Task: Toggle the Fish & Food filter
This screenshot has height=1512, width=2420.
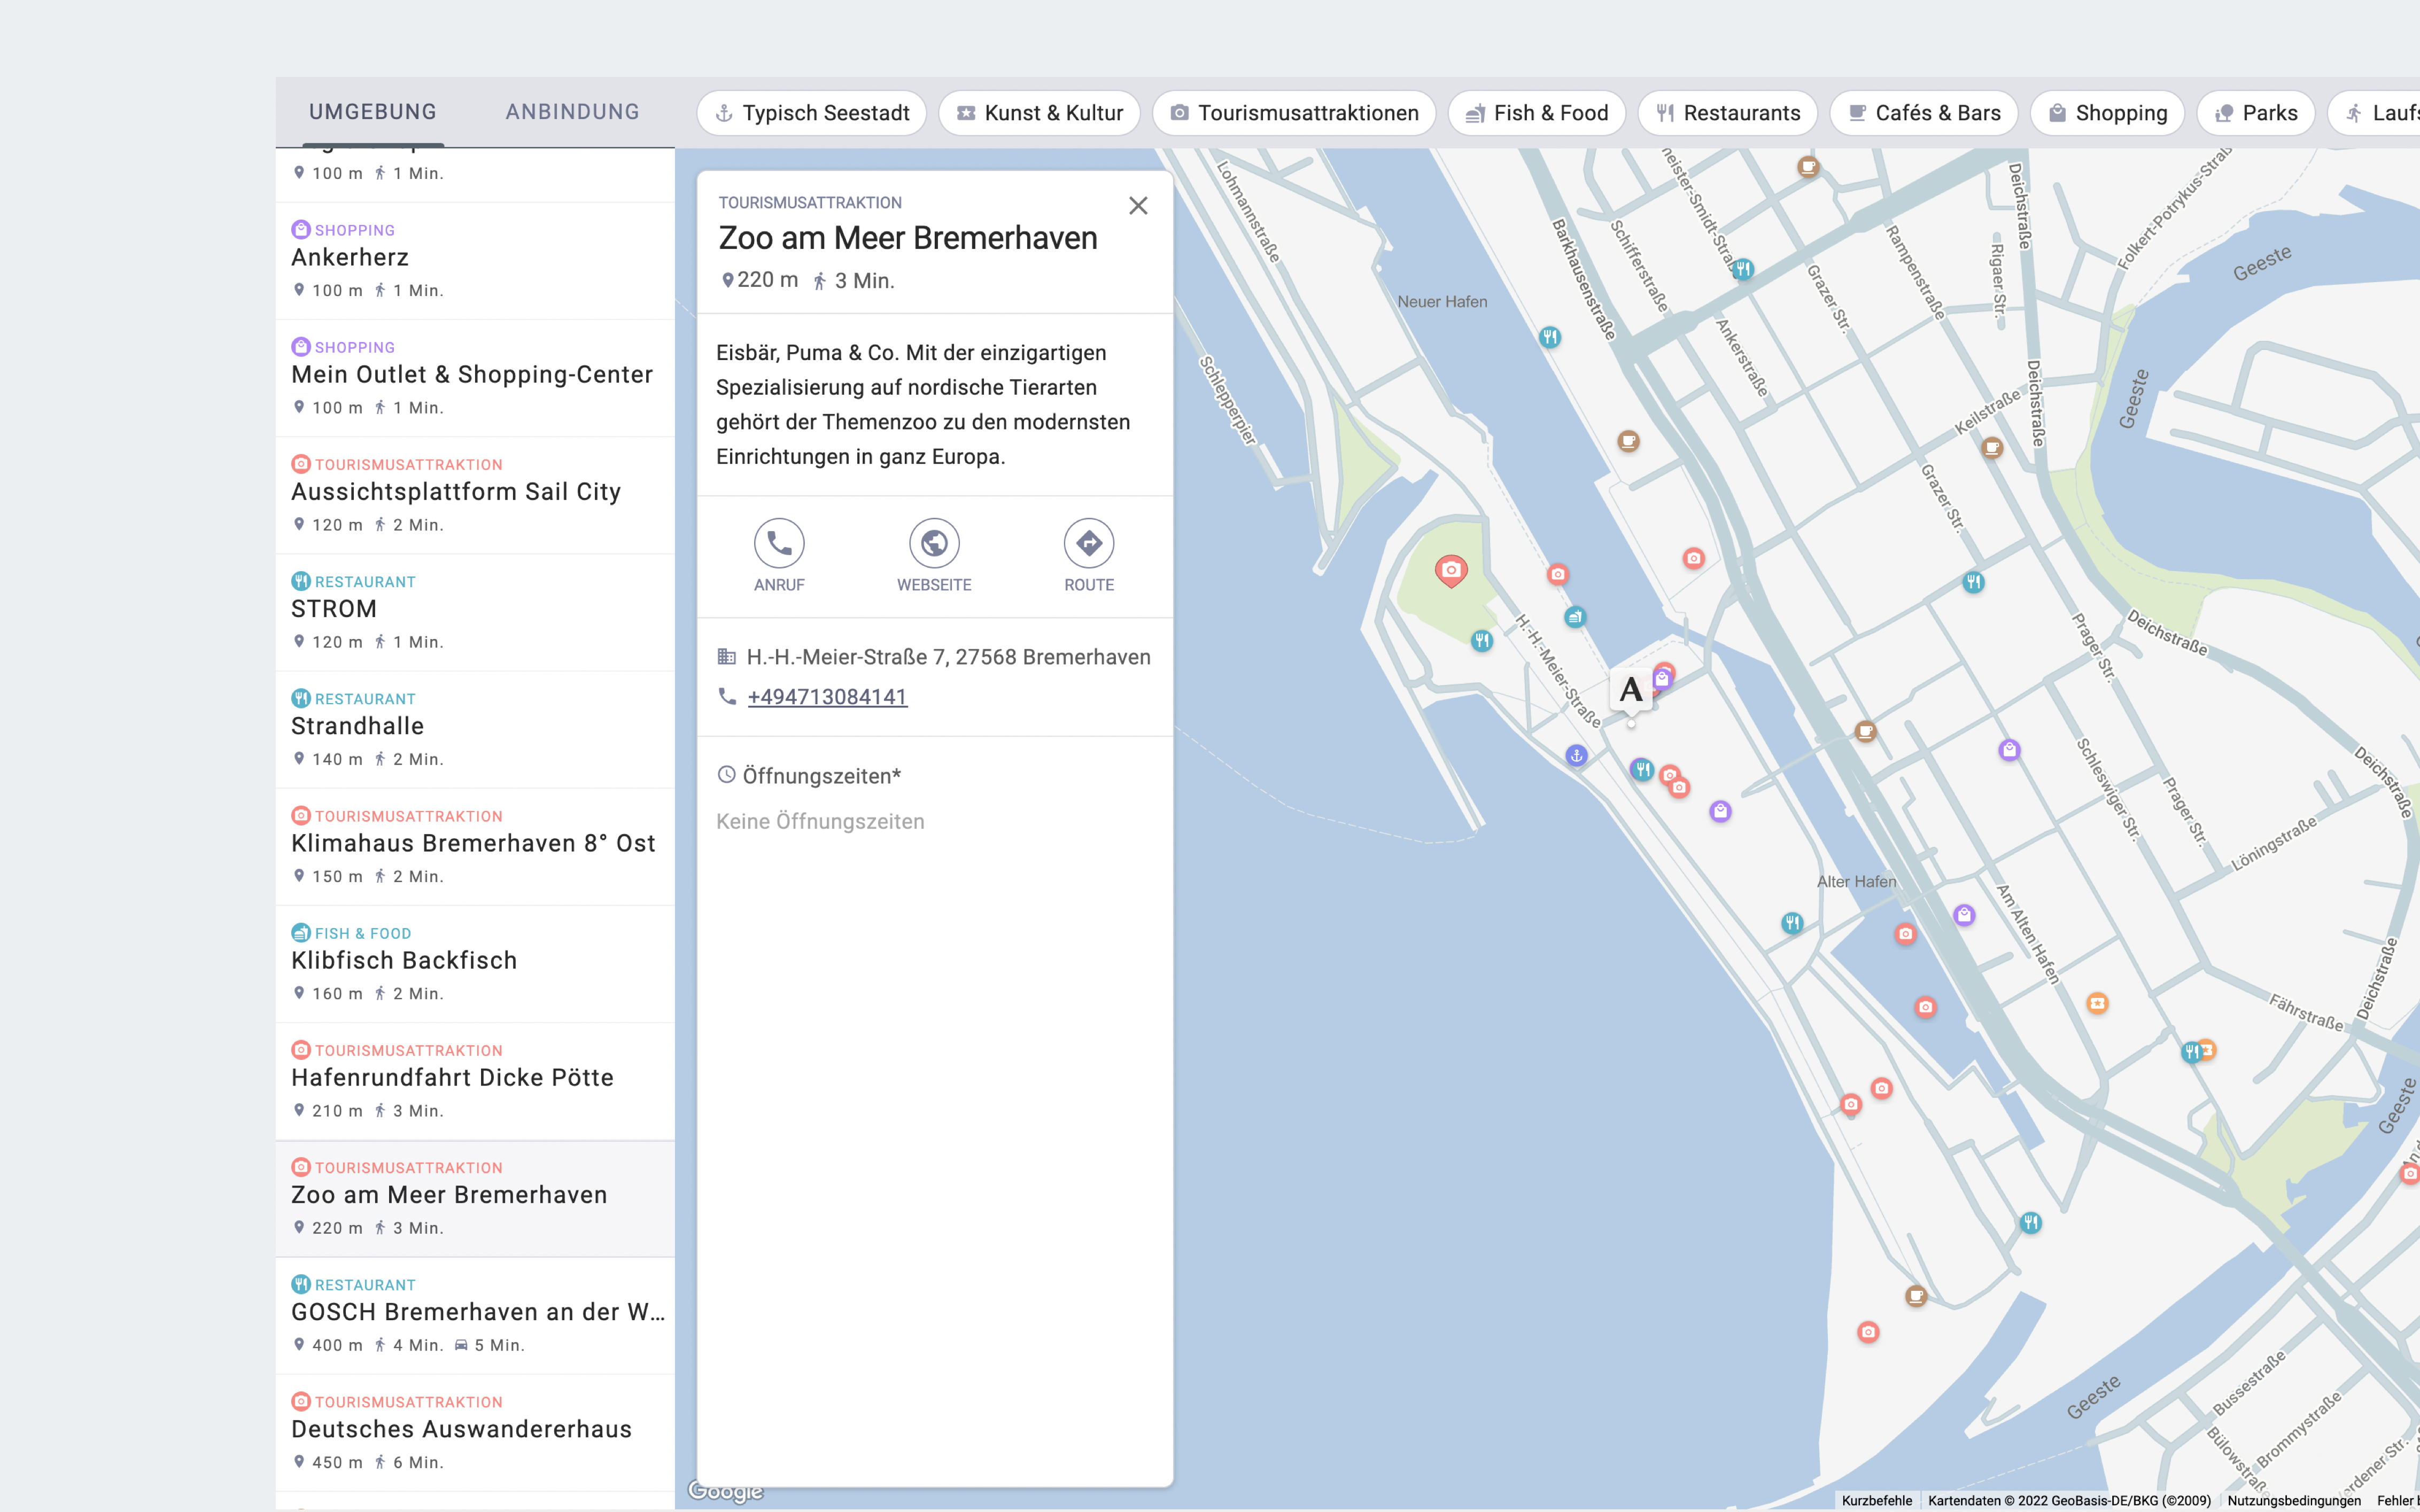Action: (x=1537, y=113)
